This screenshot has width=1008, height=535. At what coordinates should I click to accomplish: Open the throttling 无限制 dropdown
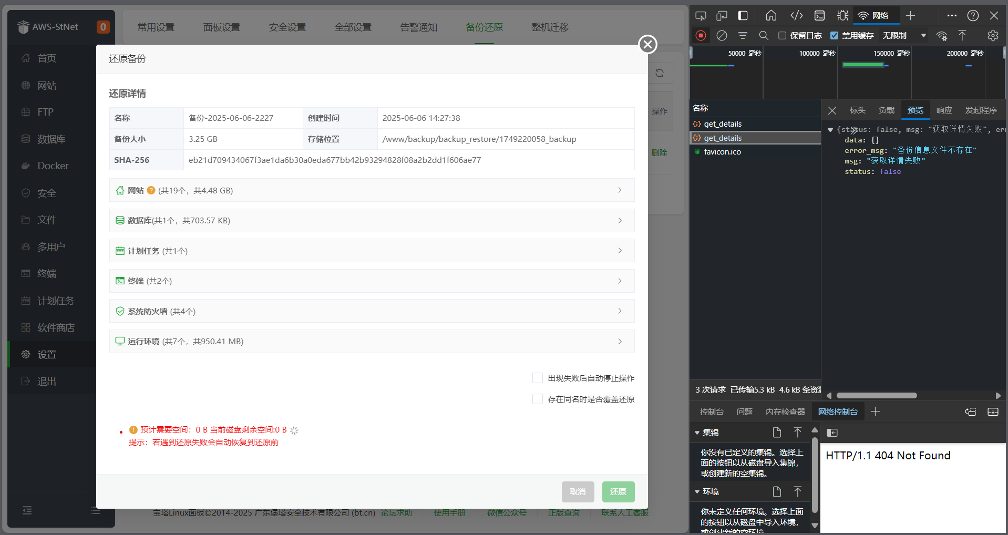[x=903, y=36]
